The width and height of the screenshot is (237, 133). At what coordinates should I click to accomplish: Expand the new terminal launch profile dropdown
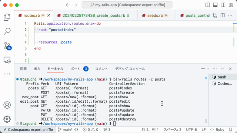(x=208, y=69)
